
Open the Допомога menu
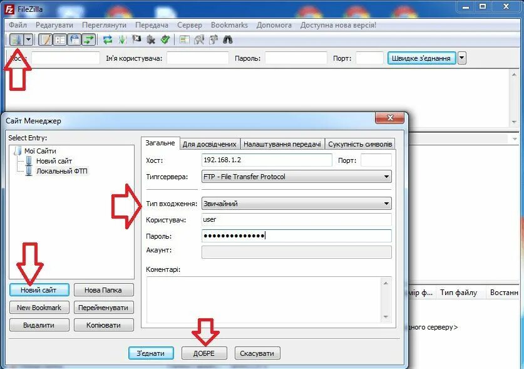274,25
